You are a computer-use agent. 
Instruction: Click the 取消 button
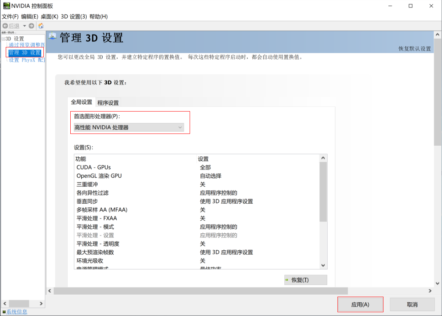(412, 305)
